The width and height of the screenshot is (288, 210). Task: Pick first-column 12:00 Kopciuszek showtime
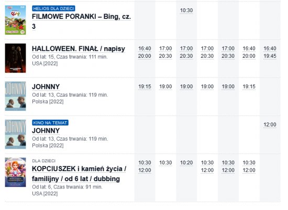(x=145, y=170)
